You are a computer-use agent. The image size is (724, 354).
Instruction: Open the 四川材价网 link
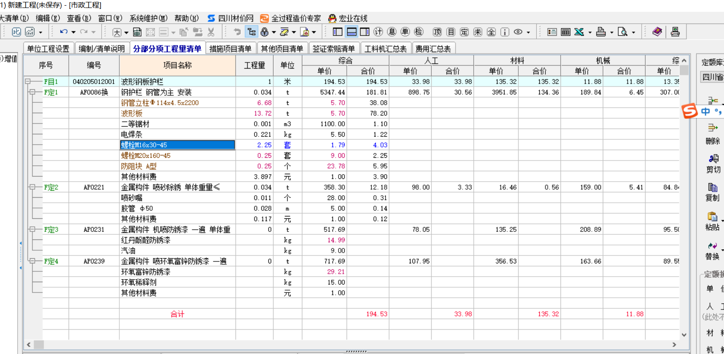pos(231,18)
